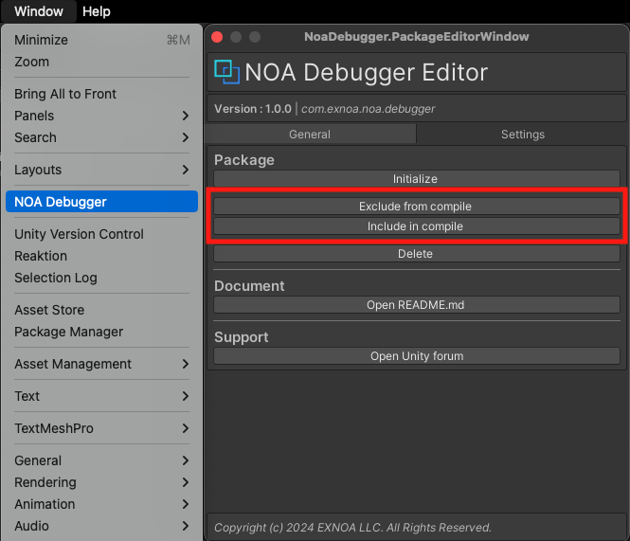Expand the Animation submenu
Viewport: 630px width, 541px height.
coord(102,504)
